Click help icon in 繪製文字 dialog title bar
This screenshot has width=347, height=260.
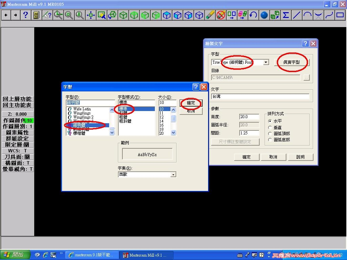tap(305, 43)
